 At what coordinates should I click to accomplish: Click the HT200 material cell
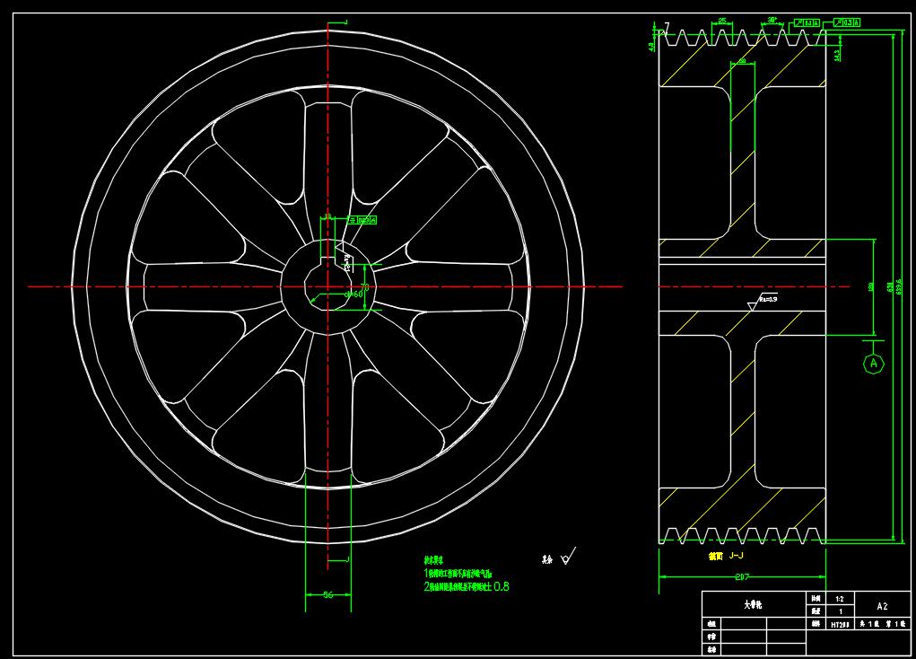840,625
